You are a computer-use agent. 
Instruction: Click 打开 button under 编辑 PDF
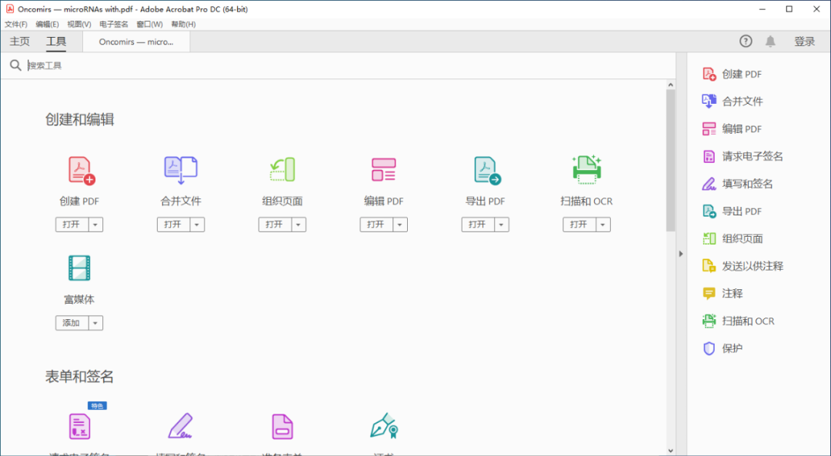pyautogui.click(x=377, y=225)
